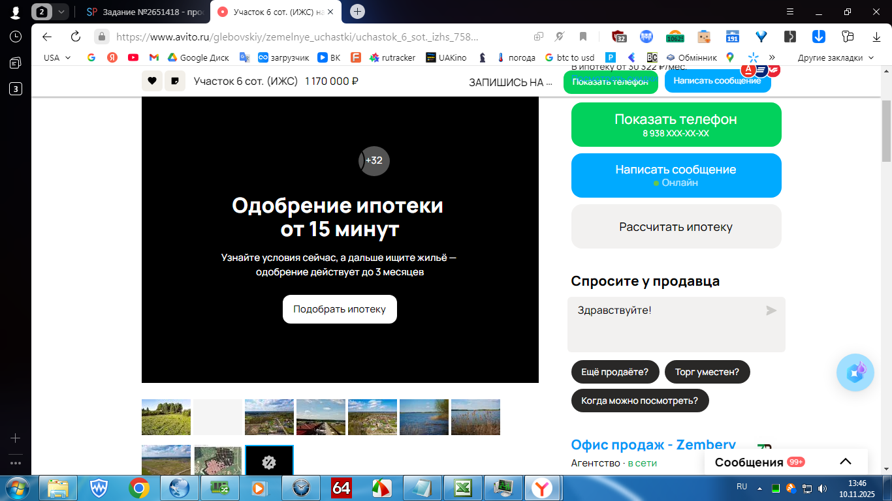
Task: Send message arrow in the seller chat box
Action: coord(771,311)
